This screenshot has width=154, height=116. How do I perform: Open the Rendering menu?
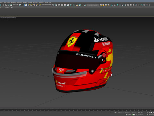[13, 3]
